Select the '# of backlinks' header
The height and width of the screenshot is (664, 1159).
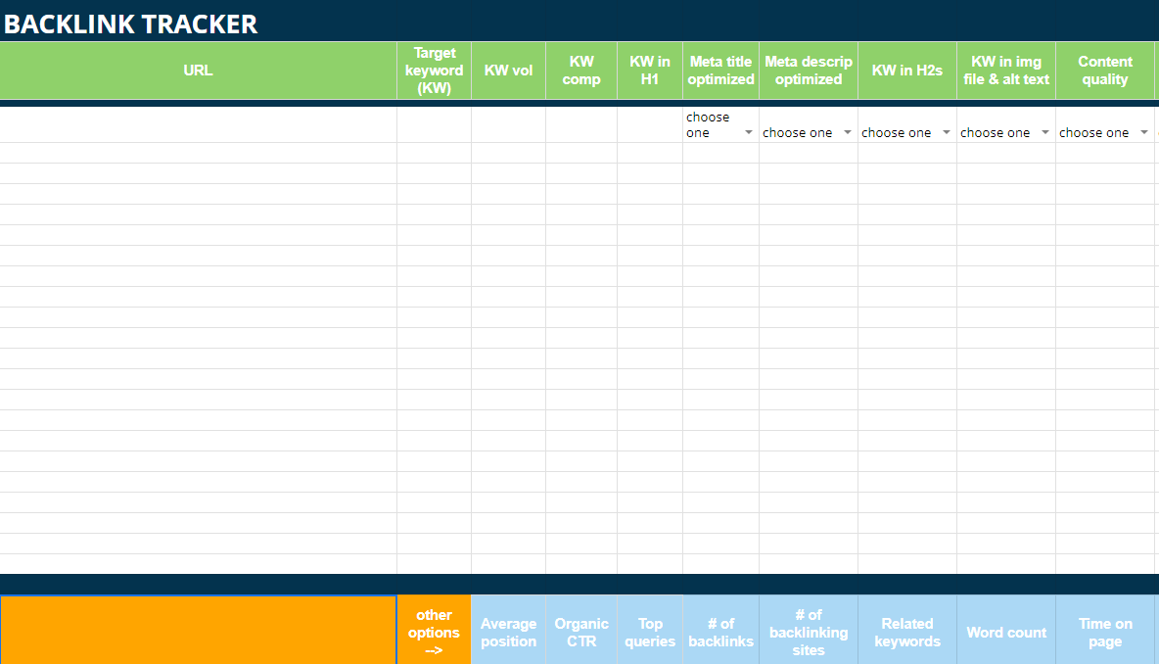click(720, 629)
